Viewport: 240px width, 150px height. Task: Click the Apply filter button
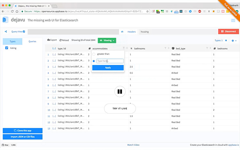point(108,67)
